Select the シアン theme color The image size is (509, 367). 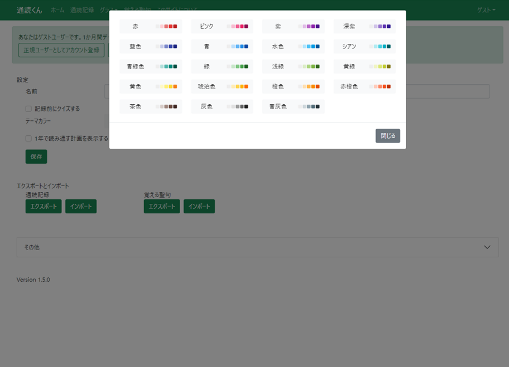tap(364, 47)
